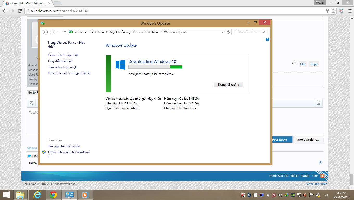
Task: Click Mọi Khoản mục Pa-nen Điều khiển breadcrumb
Action: 134,32
